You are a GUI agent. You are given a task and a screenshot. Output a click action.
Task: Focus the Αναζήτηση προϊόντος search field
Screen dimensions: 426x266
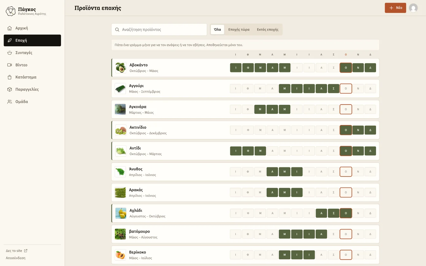[x=159, y=30]
